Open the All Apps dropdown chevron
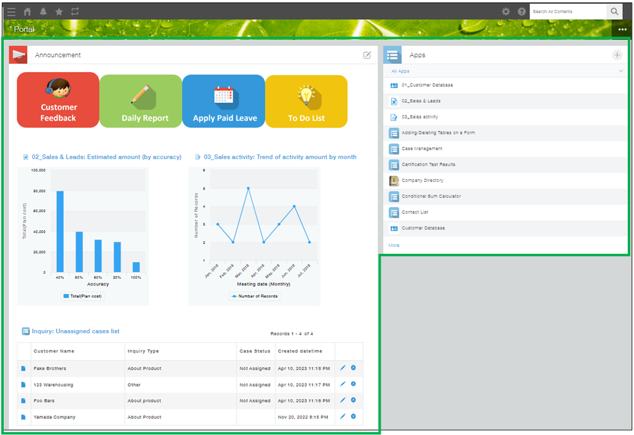Viewport: 634px width, 435px height. click(x=620, y=71)
